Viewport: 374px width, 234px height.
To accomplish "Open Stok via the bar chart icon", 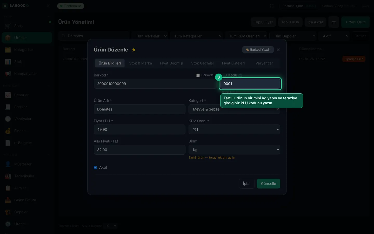I will (8, 62).
